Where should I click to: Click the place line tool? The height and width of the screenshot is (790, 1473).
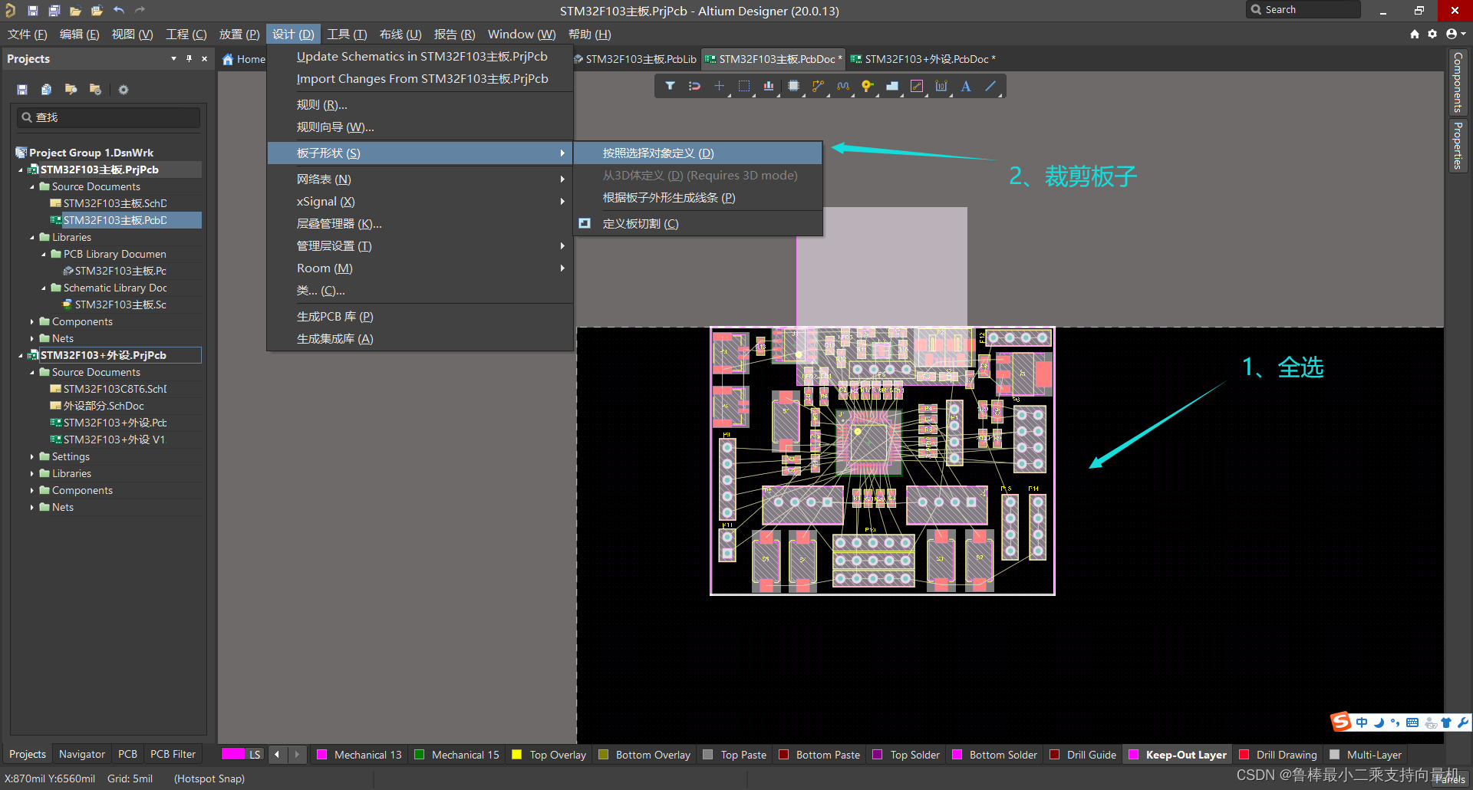coord(990,86)
